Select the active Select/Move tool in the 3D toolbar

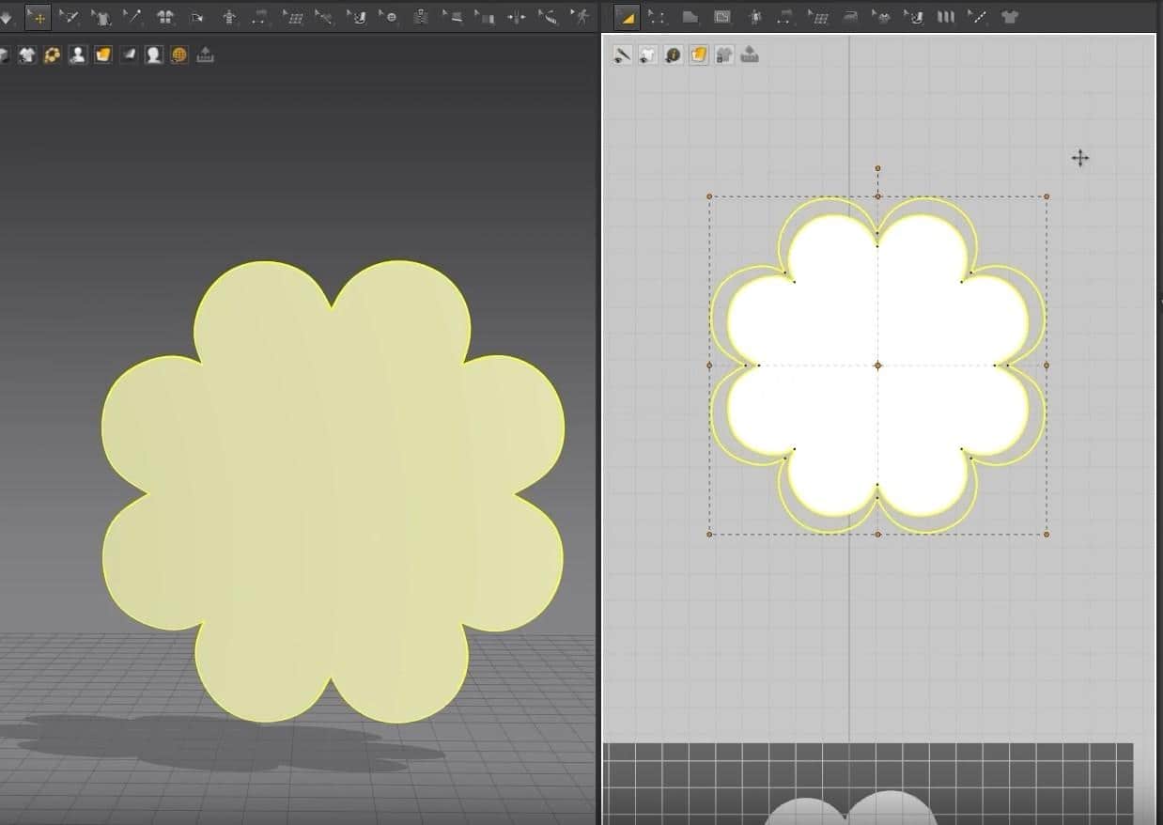pos(38,17)
